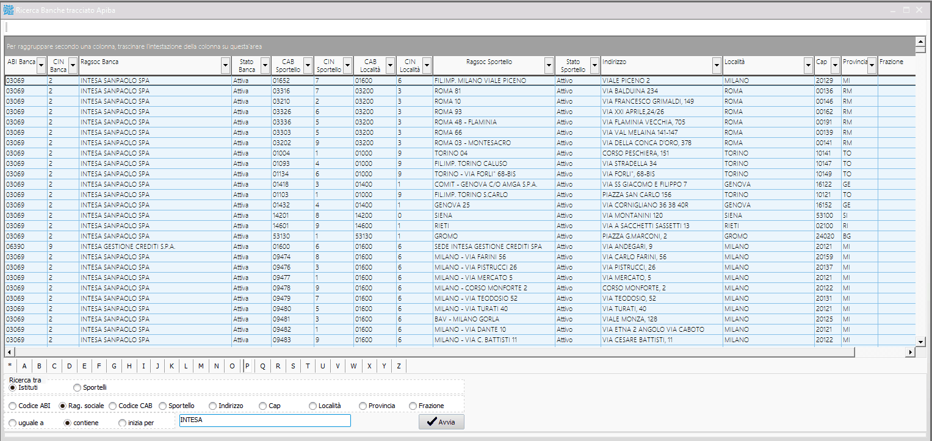Click horizontal scrollbar right arrow

tap(911, 352)
